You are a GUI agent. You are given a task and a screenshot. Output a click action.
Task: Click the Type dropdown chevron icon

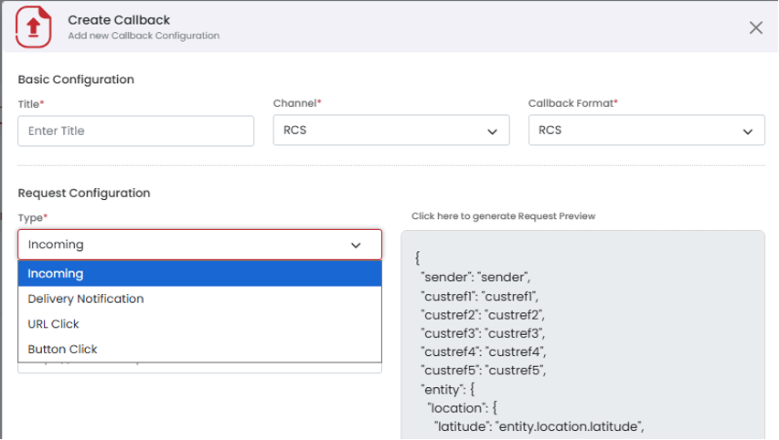(356, 246)
